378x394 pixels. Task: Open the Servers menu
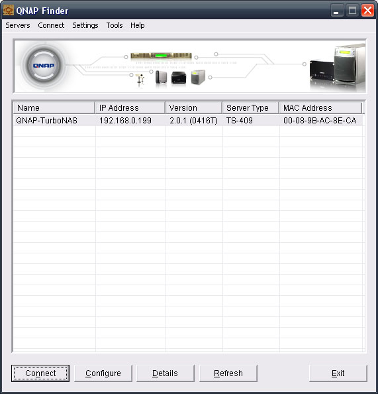click(x=18, y=25)
